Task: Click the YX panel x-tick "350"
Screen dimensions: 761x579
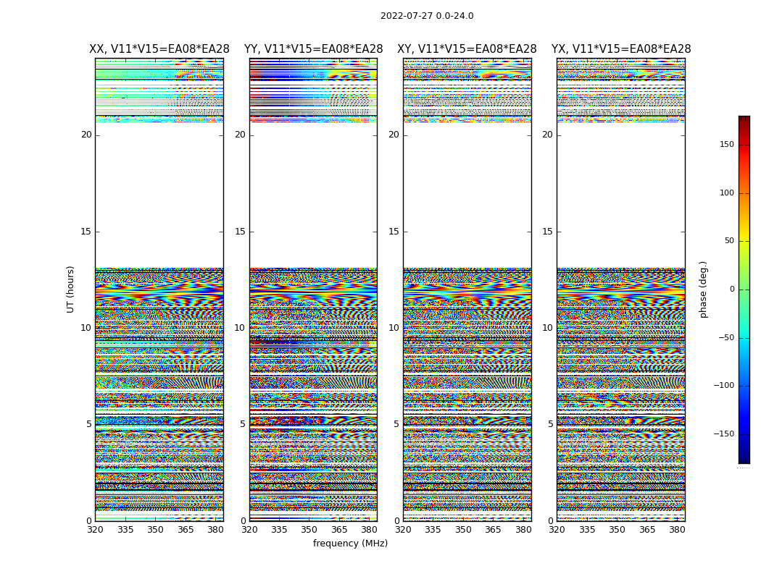Action: click(617, 530)
